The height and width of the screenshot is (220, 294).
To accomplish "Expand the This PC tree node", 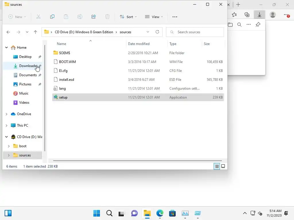I will 6,125.
